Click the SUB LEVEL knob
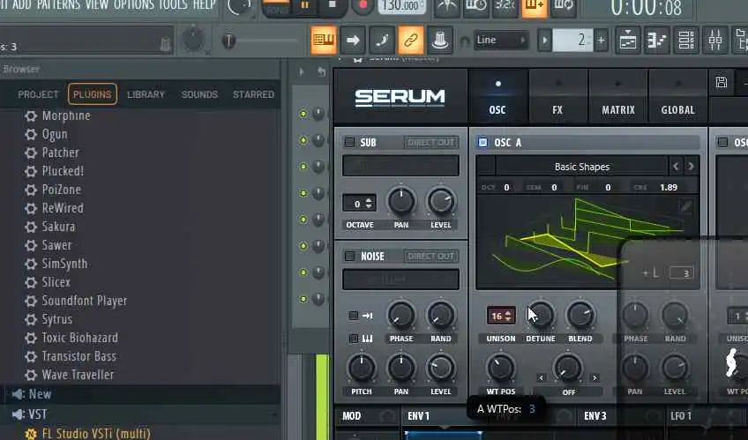Screen dimensions: 748x440 click(x=441, y=201)
